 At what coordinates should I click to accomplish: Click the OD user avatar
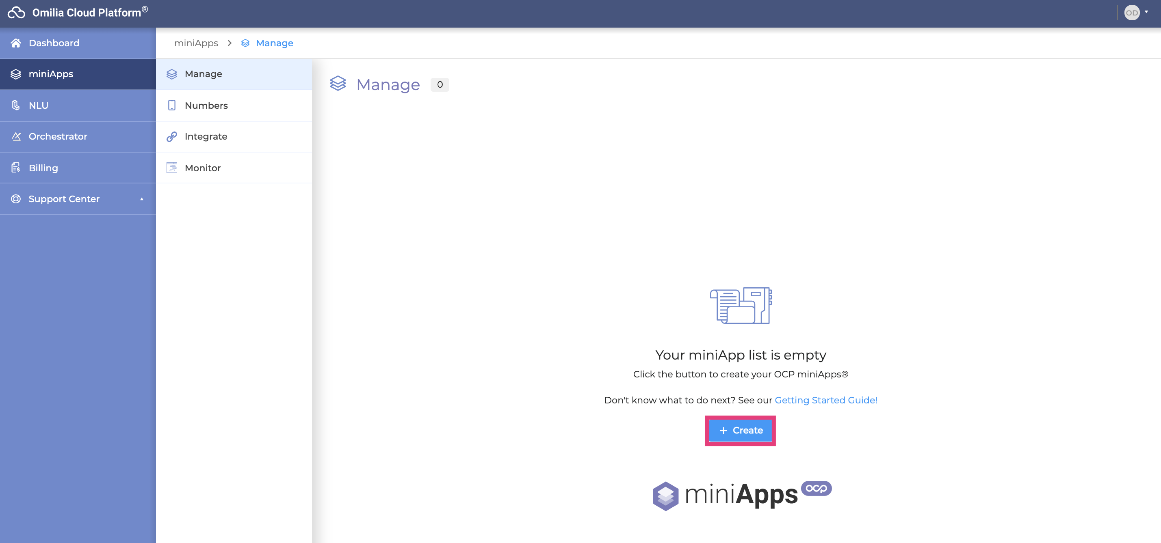click(1132, 13)
